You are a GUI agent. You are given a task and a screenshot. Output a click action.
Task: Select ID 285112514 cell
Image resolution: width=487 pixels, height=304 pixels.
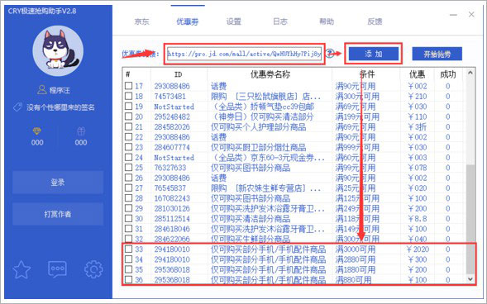click(x=172, y=219)
